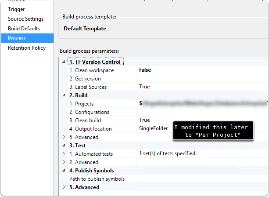269x197 pixels.
Task: Expand the 5. Advanced build subsection
Action: pos(64,137)
